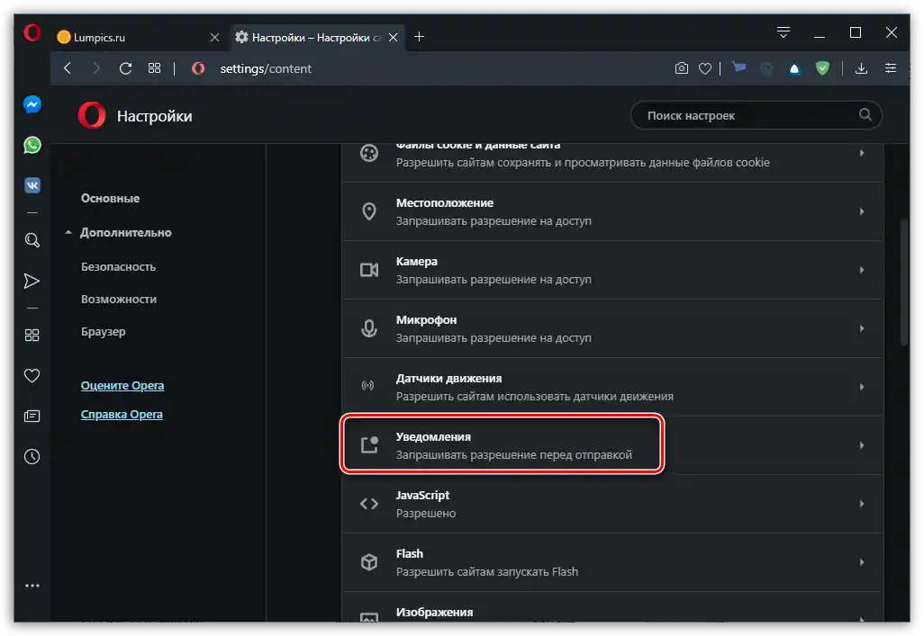
Task: Click the settings page vertical scrollbar
Action: (904, 282)
